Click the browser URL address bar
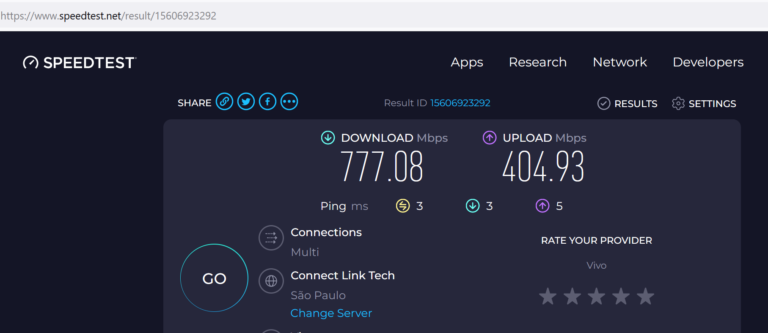Image resolution: width=768 pixels, height=333 pixels. 384,16
